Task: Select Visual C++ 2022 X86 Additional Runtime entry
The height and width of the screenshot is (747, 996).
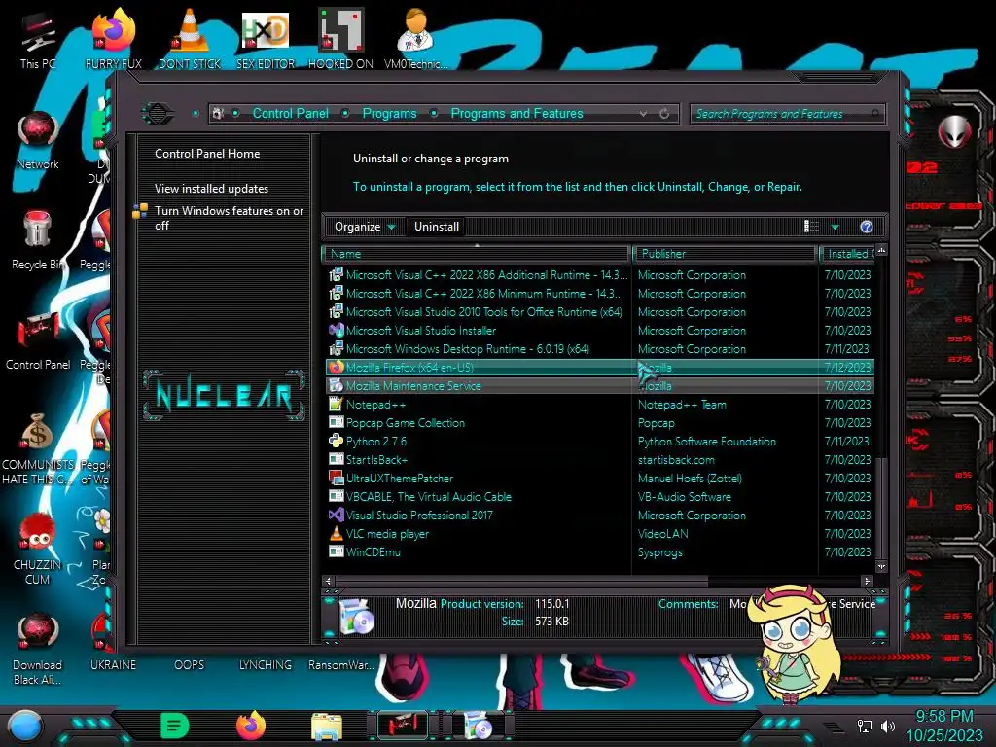Action: (599, 275)
